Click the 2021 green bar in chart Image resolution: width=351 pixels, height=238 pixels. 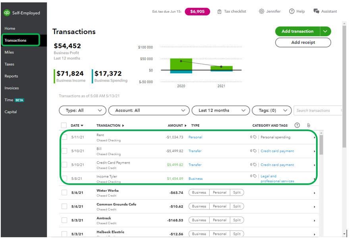222,68
